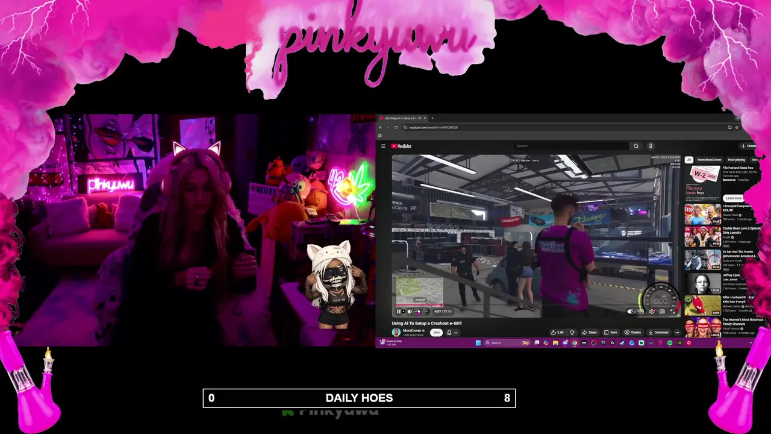Click the Share button below the video

point(590,332)
